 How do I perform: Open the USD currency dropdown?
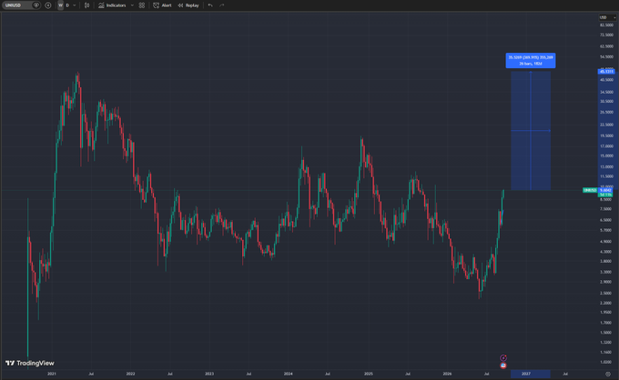pos(607,17)
